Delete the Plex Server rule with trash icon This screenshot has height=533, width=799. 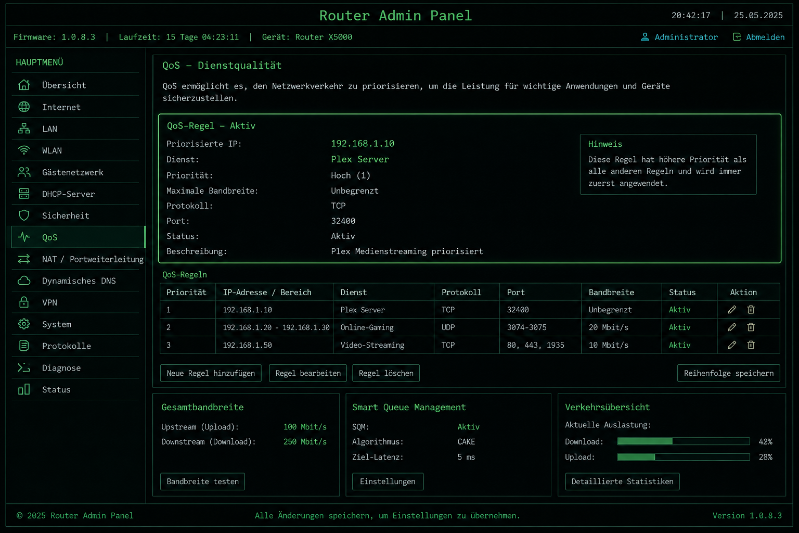751,310
